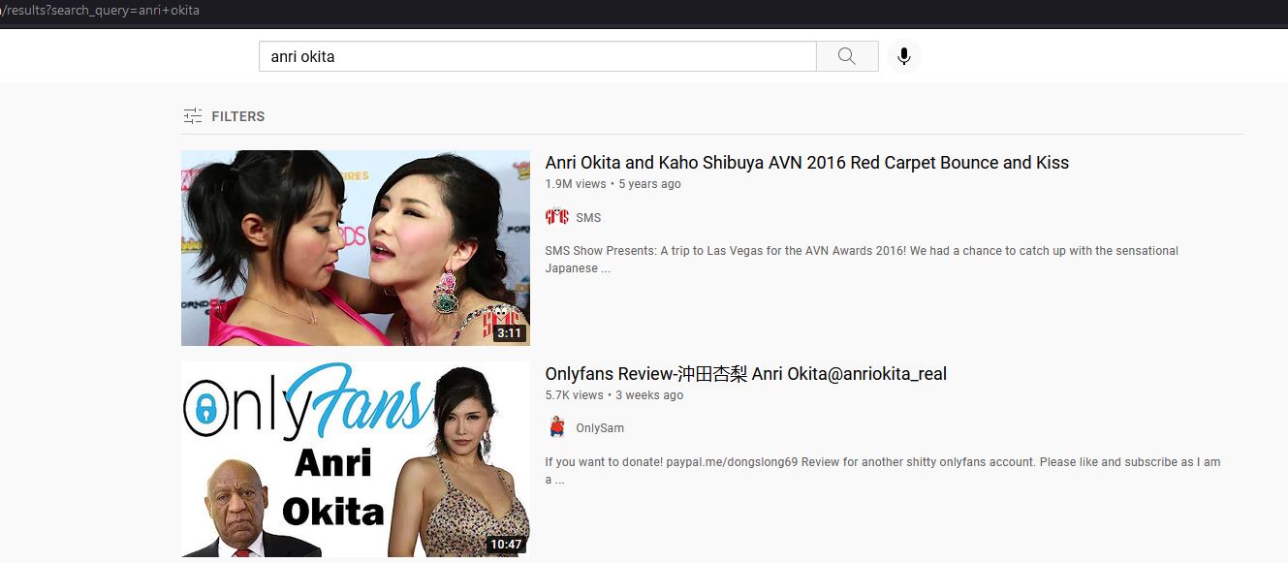Open title 'Anri Okita and Kaho Shibuya AVN 2016'
The height and width of the screenshot is (563, 1288).
pos(806,163)
